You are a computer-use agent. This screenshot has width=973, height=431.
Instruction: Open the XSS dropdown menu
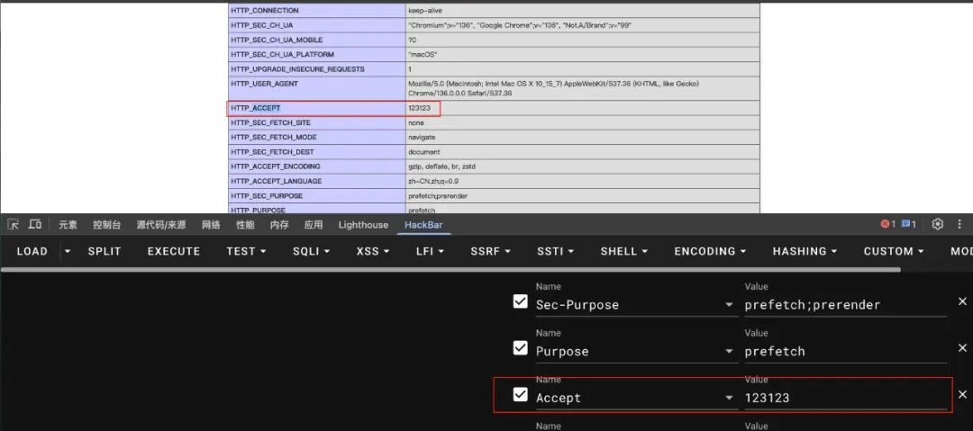click(372, 251)
